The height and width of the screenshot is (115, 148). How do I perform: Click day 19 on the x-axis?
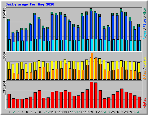pyautogui.click(x=87, y=112)
